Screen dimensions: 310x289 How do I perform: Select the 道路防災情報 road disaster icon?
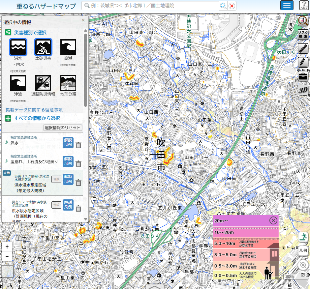(43, 83)
